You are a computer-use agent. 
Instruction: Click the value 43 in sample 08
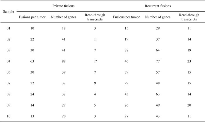click(x=127, y=94)
